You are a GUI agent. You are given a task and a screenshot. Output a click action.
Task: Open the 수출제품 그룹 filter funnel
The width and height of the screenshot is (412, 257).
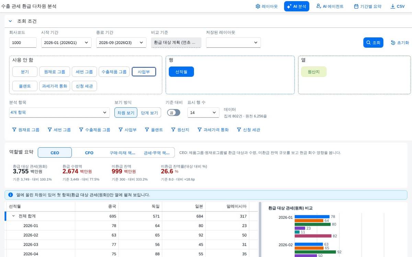pyautogui.click(x=81, y=130)
